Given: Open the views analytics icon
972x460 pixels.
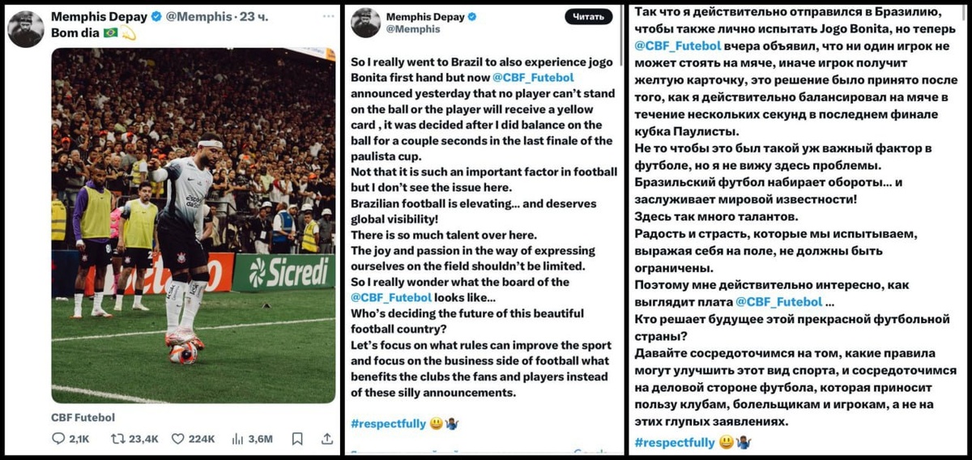Looking at the screenshot, I should coord(237,438).
